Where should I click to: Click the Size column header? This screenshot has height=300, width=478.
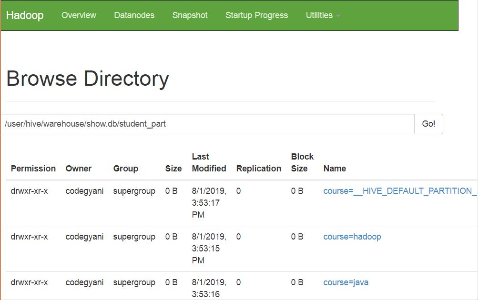point(173,169)
